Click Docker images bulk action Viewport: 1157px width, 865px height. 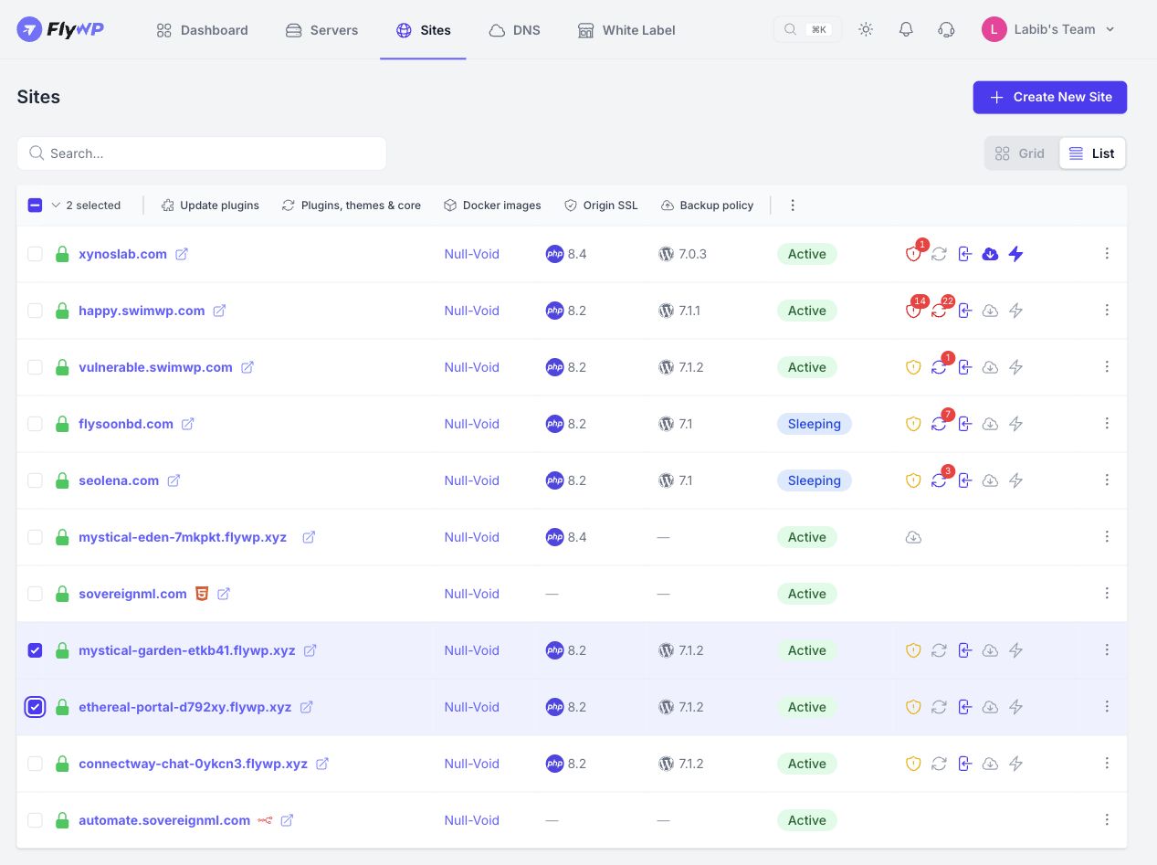click(x=492, y=206)
